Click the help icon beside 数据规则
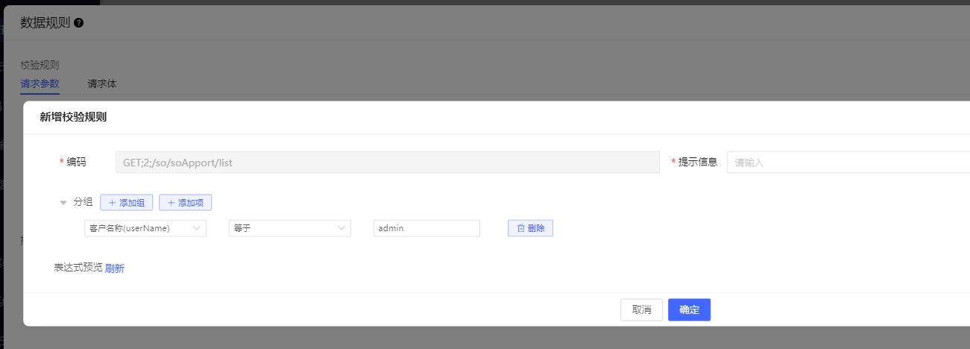 tap(79, 23)
